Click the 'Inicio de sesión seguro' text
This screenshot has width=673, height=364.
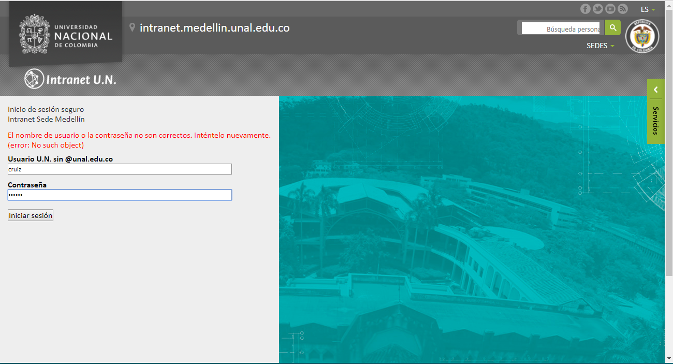coord(46,109)
